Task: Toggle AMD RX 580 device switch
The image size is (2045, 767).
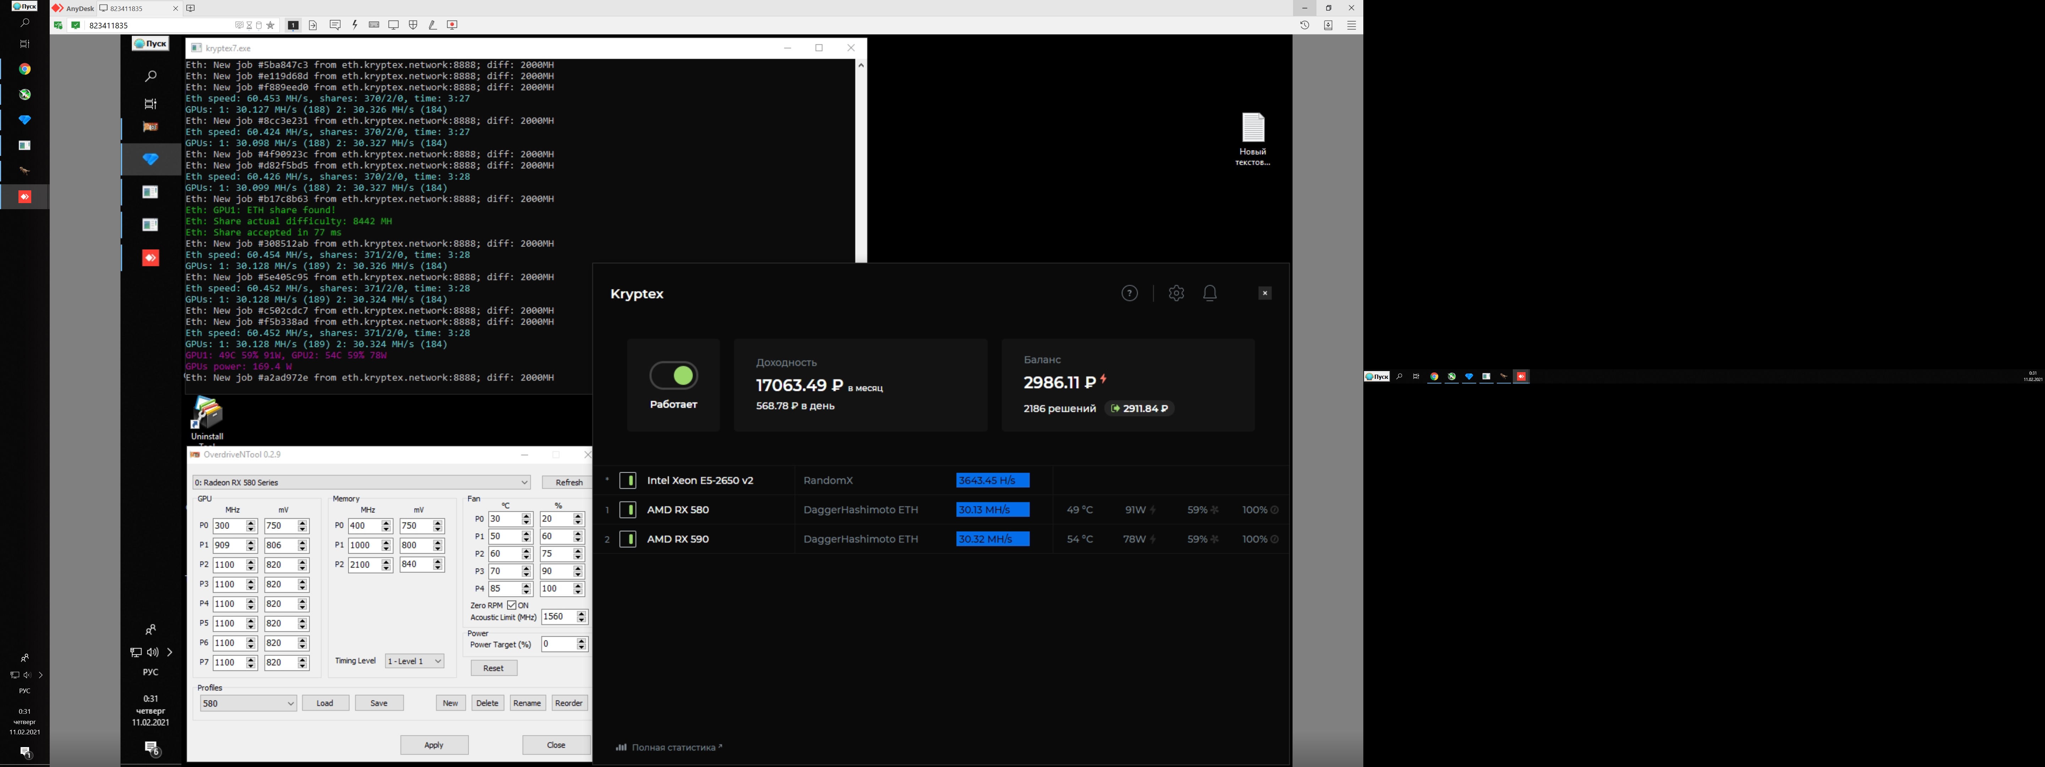Action: (x=628, y=510)
